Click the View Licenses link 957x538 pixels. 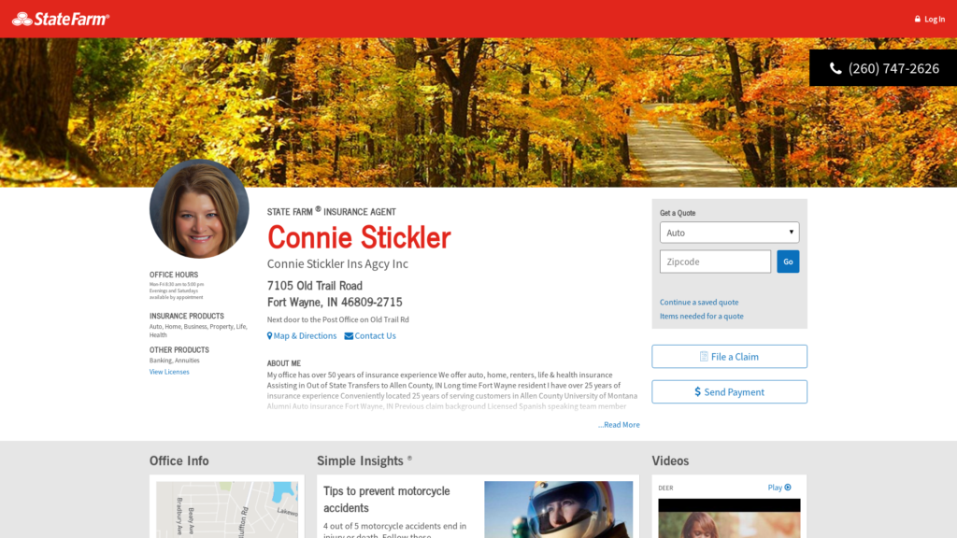[169, 372]
